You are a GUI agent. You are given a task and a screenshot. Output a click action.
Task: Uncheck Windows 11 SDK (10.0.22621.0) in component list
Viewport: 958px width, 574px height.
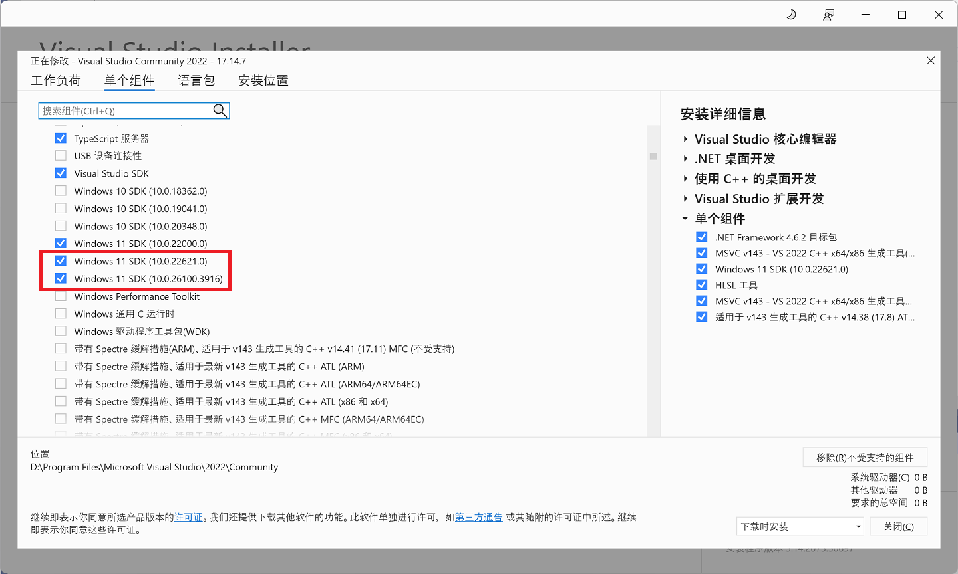61,261
